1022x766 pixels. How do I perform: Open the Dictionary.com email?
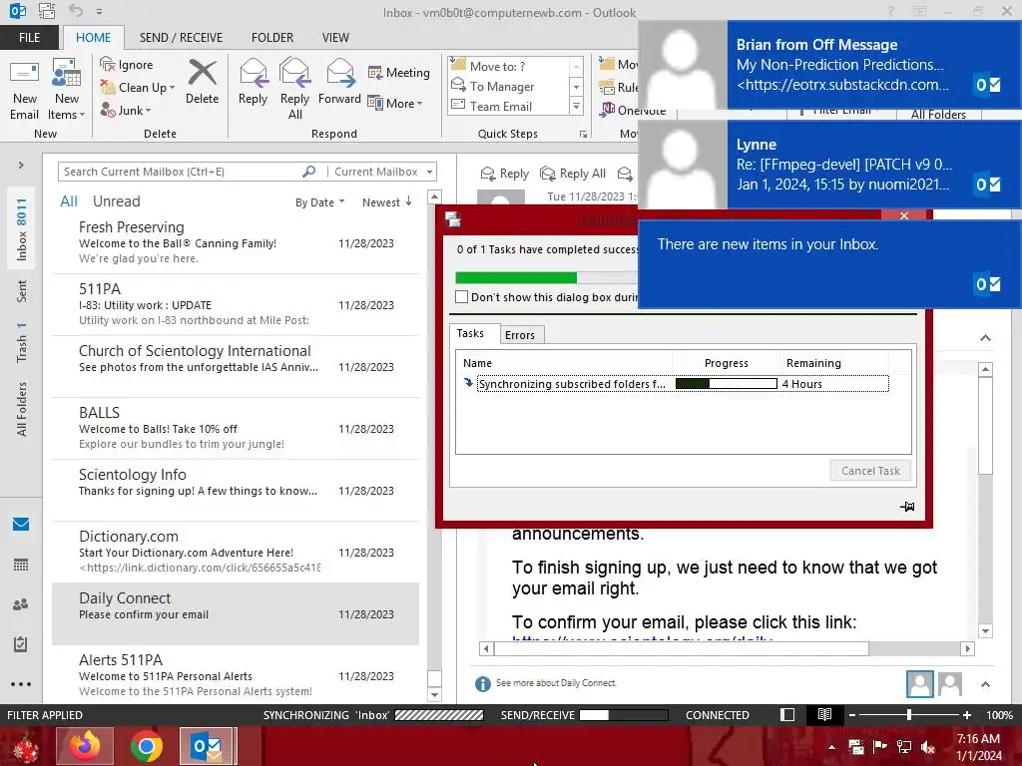pyautogui.click(x=236, y=552)
